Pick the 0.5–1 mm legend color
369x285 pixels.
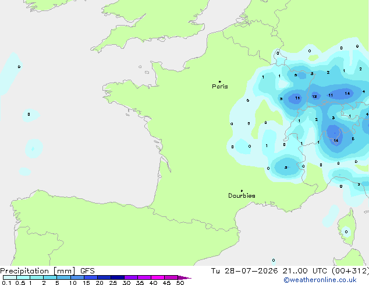(x=23, y=277)
